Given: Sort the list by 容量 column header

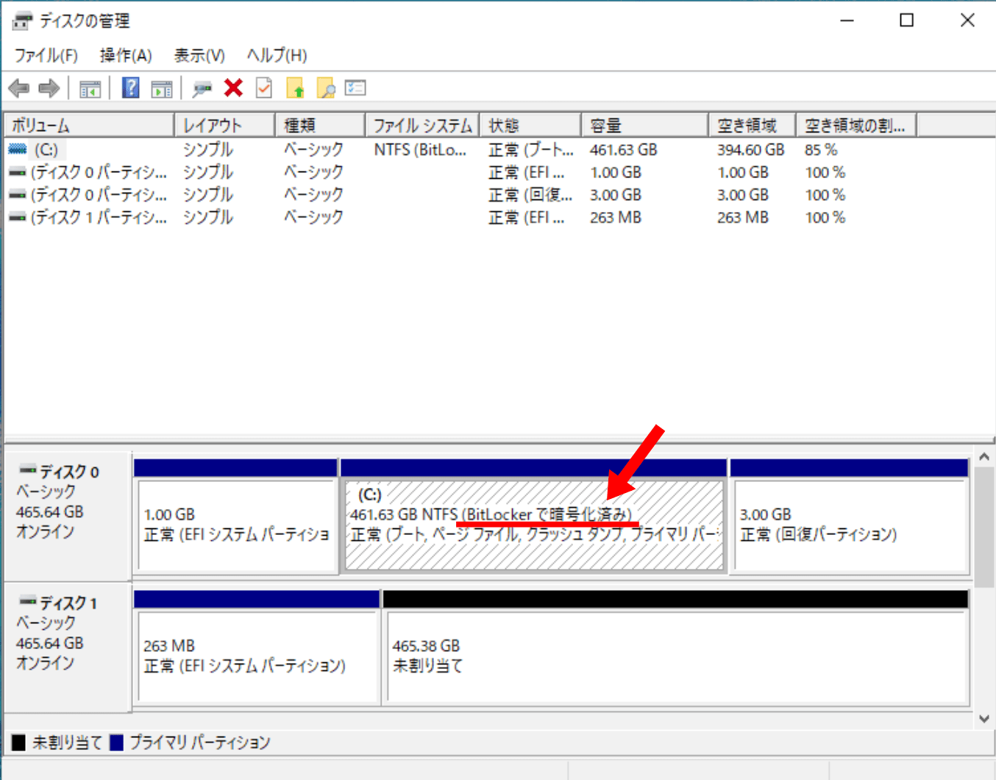Looking at the screenshot, I should tap(644, 126).
